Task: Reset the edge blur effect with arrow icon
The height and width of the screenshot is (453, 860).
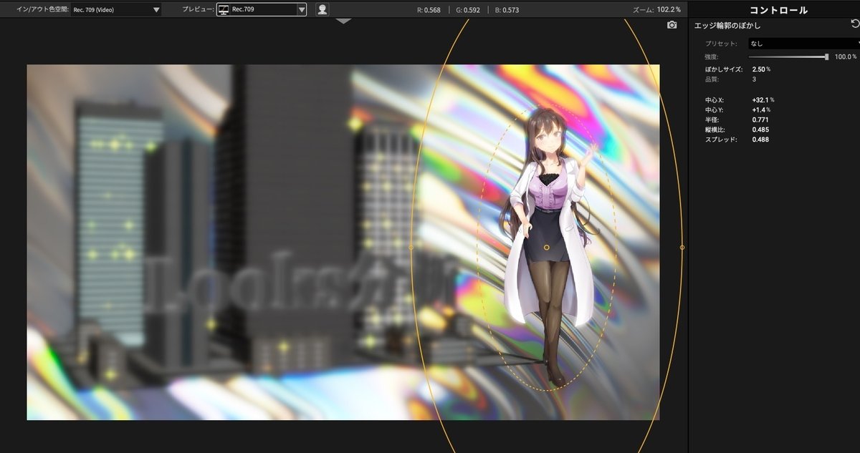Action: click(x=854, y=24)
